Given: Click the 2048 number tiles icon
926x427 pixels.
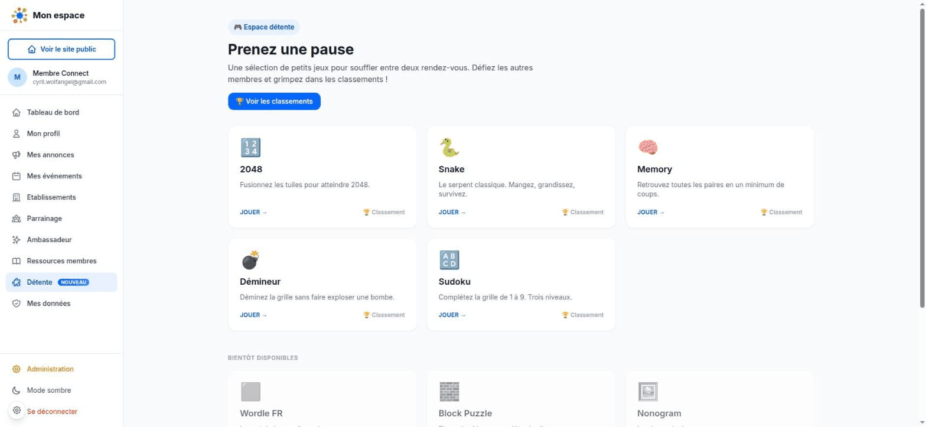Looking at the screenshot, I should [x=250, y=148].
